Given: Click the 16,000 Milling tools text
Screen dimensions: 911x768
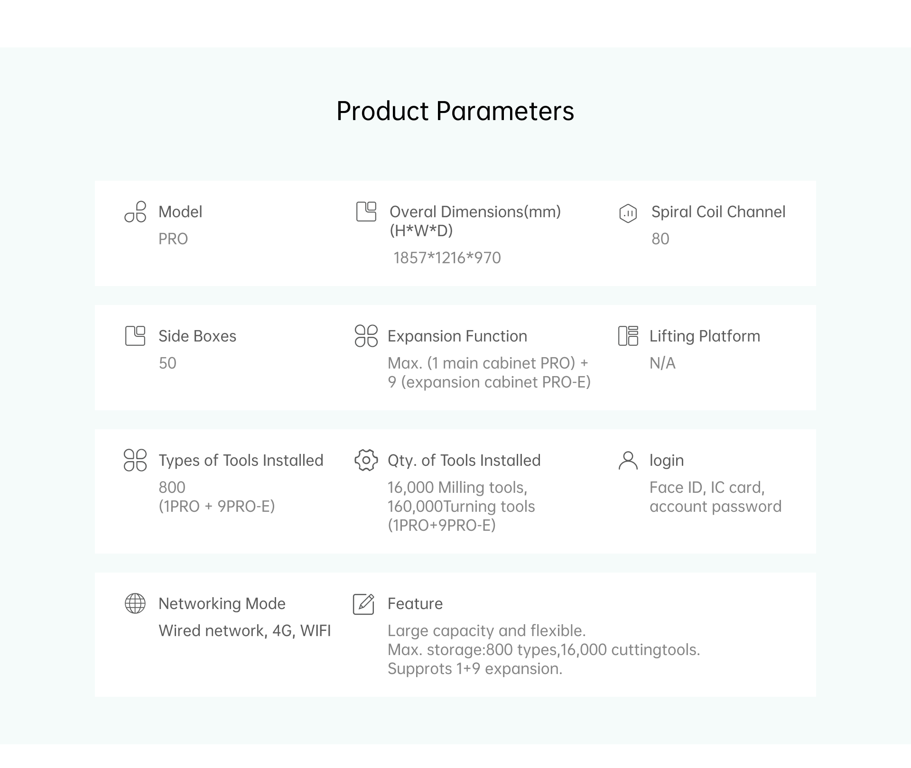Looking at the screenshot, I should coord(457,487).
